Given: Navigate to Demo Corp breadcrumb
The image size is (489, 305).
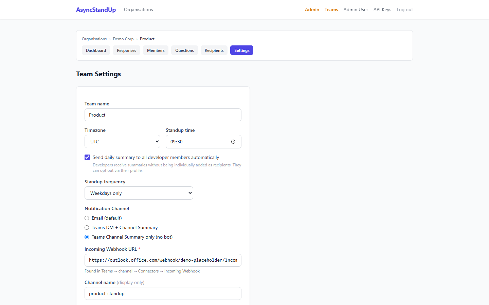Looking at the screenshot, I should (x=123, y=39).
